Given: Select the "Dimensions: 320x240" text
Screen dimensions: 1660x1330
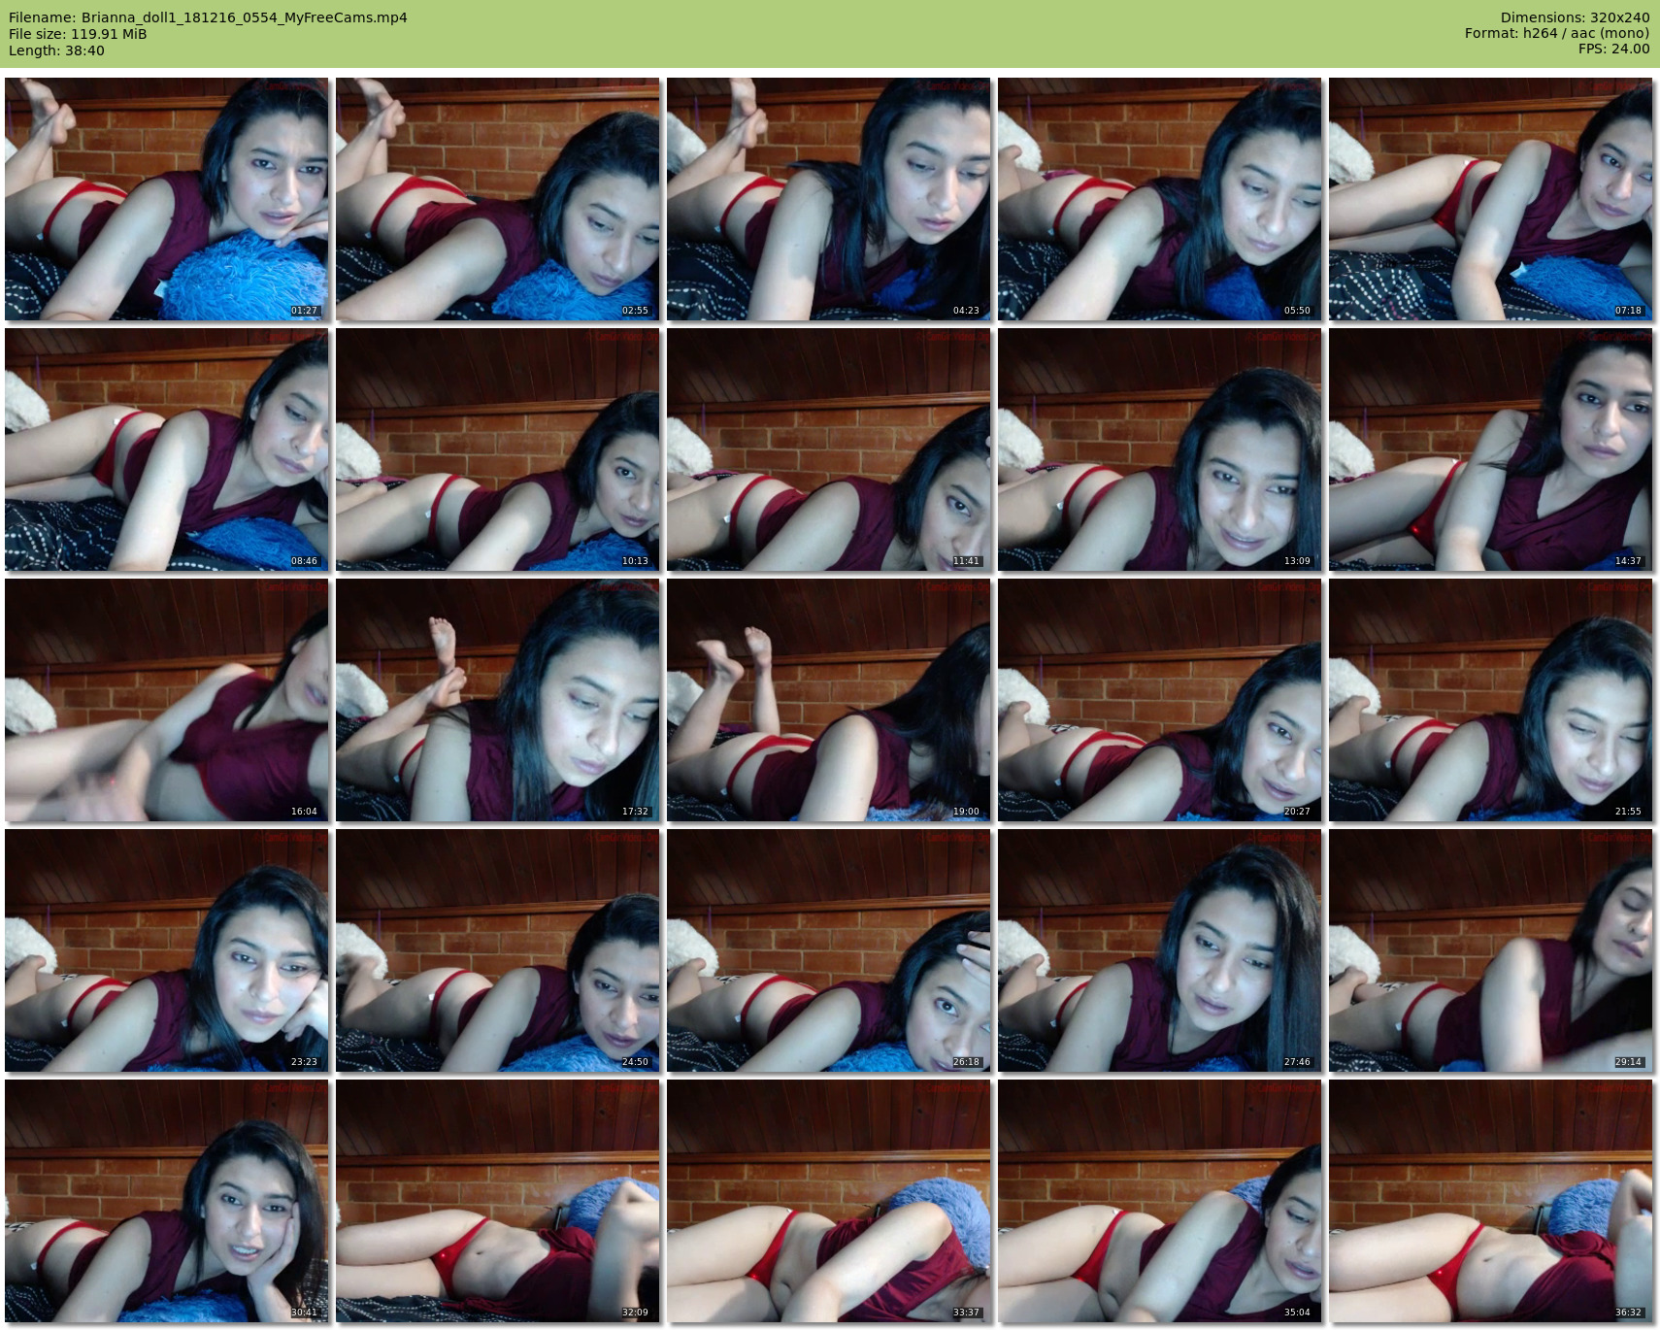Looking at the screenshot, I should click(x=1575, y=17).
